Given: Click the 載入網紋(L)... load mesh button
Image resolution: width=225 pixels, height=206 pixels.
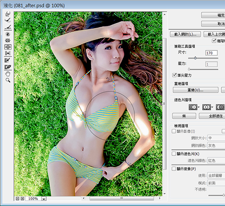Looking at the screenshot, I should [185, 34].
